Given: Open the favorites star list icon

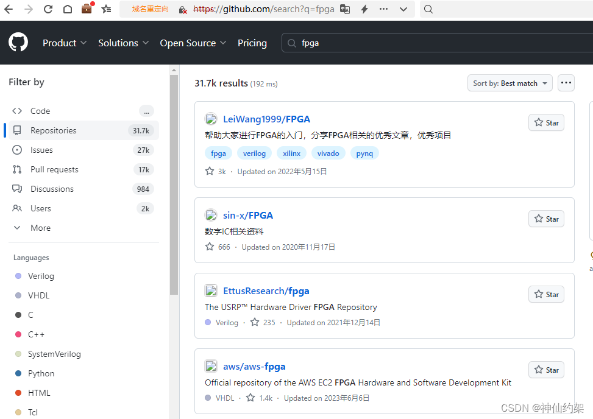Looking at the screenshot, I should click(x=106, y=9).
